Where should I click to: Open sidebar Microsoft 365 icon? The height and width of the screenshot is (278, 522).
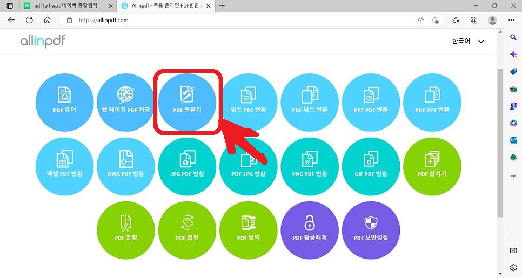click(513, 123)
